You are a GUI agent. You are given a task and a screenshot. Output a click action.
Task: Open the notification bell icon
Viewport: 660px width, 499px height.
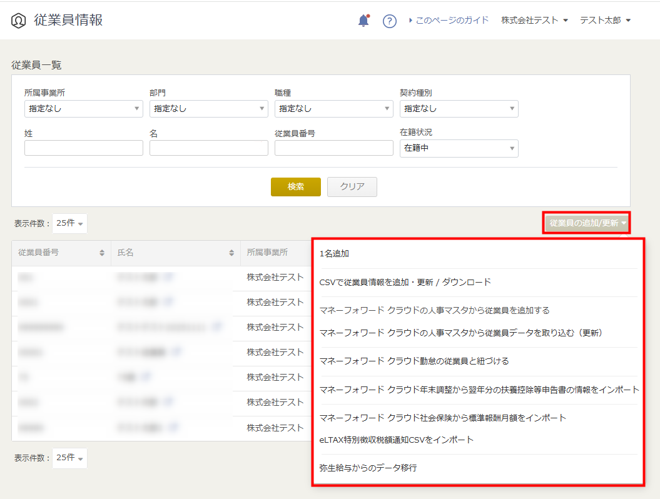[x=363, y=20]
